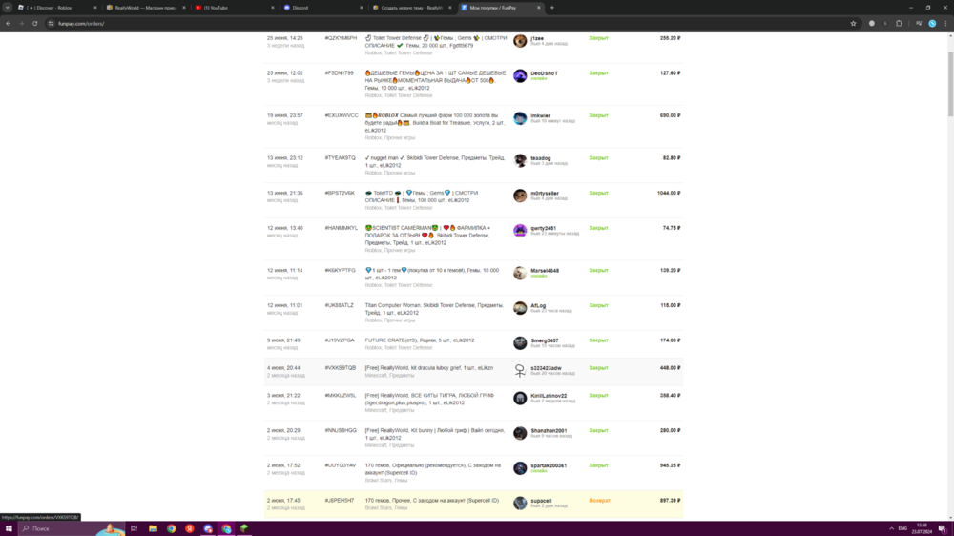Focus the address bar URL funpay.com/orders

pos(81,24)
